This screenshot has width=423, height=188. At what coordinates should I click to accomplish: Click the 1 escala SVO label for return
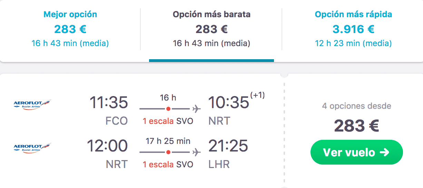tap(168, 165)
